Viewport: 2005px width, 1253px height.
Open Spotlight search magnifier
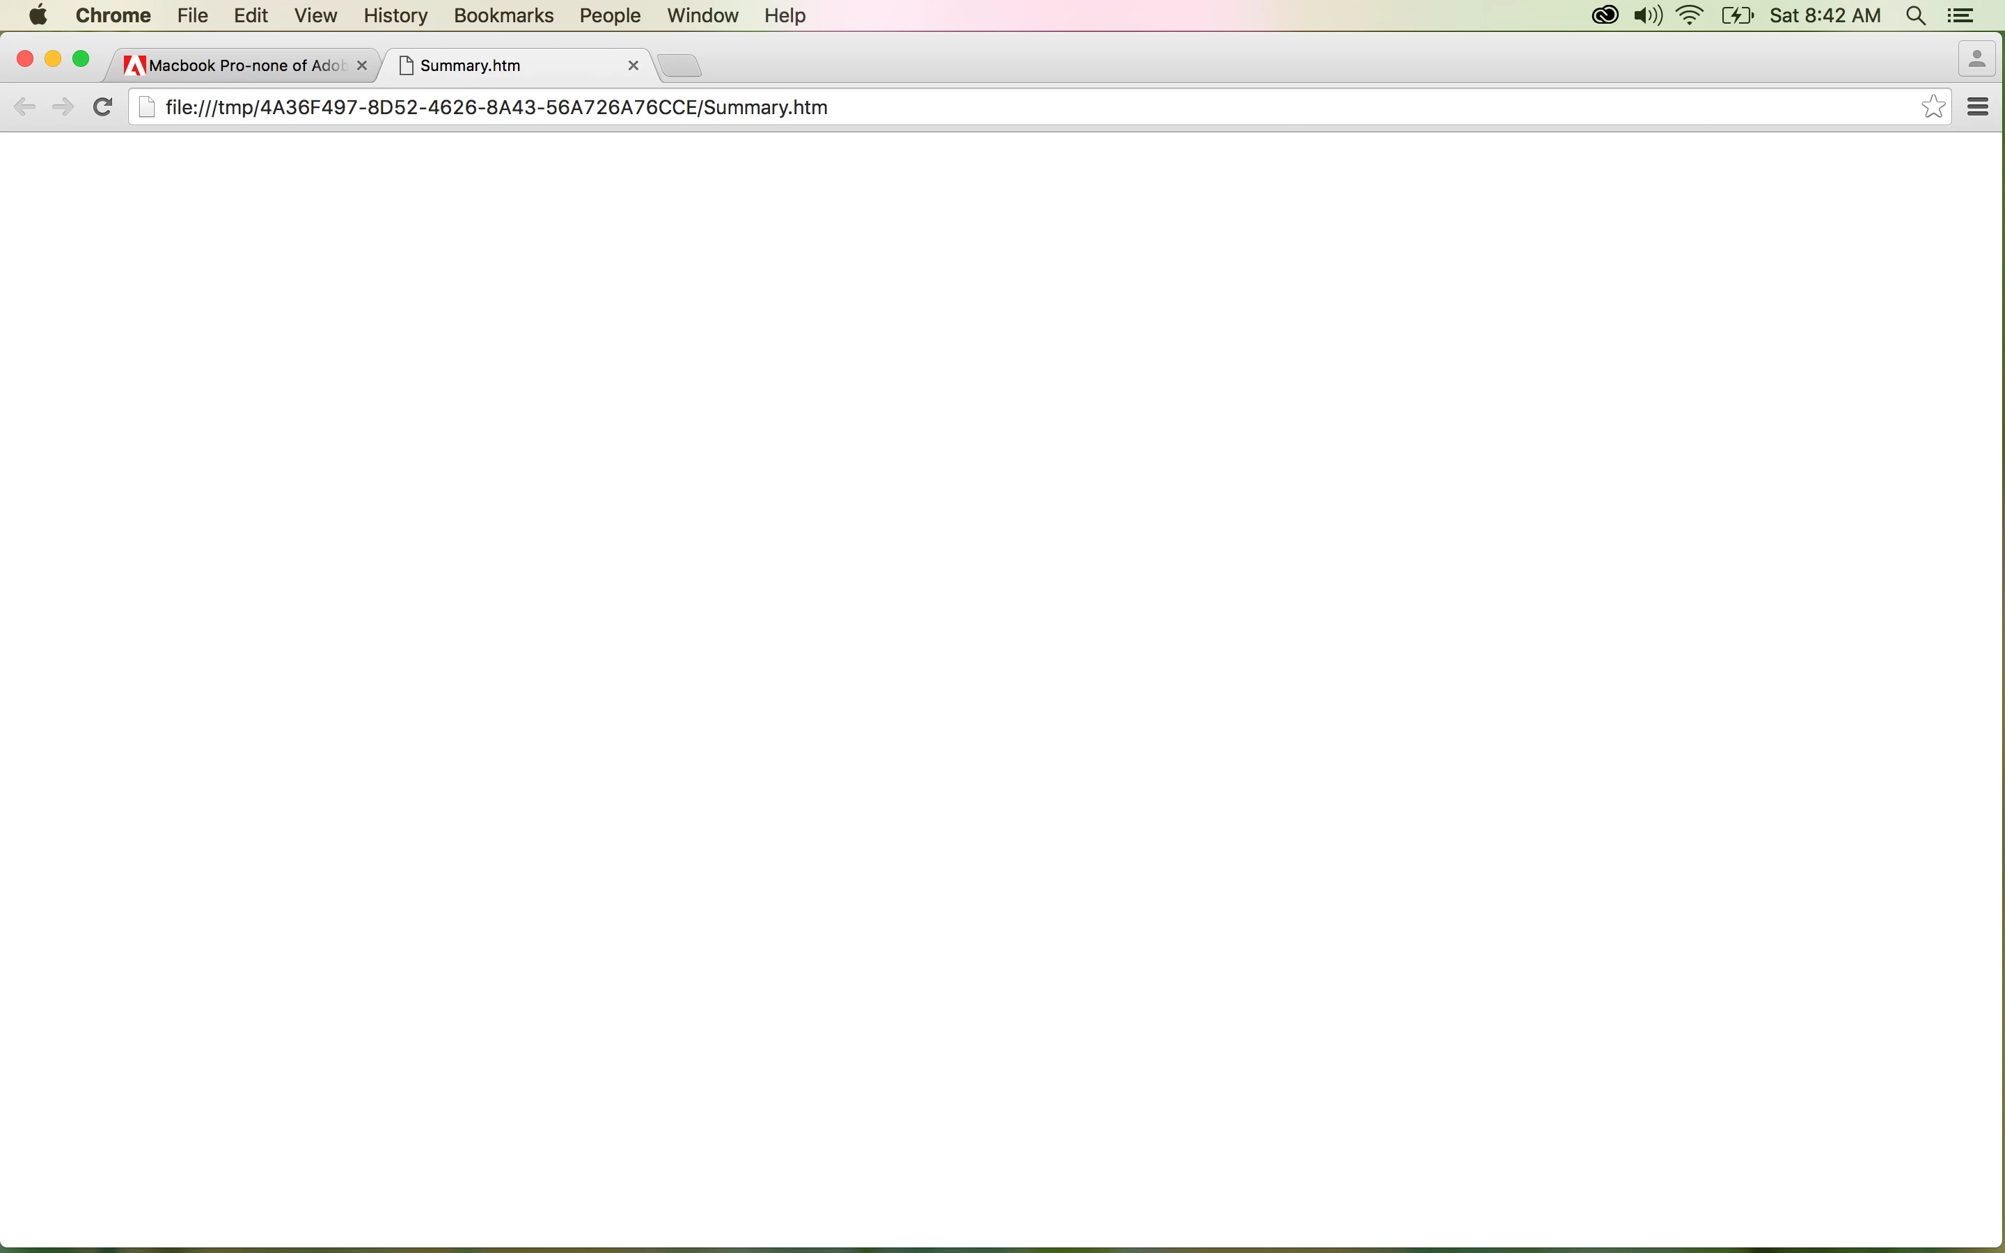[x=1915, y=16]
